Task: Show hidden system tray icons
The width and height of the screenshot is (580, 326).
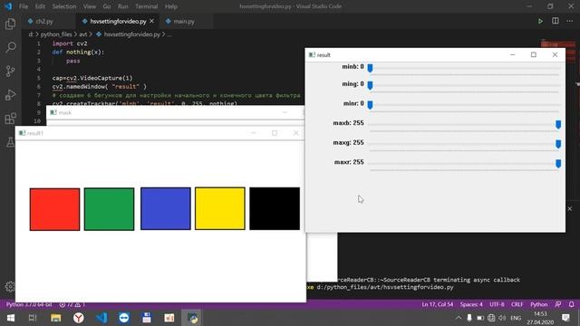Action: click(459, 318)
